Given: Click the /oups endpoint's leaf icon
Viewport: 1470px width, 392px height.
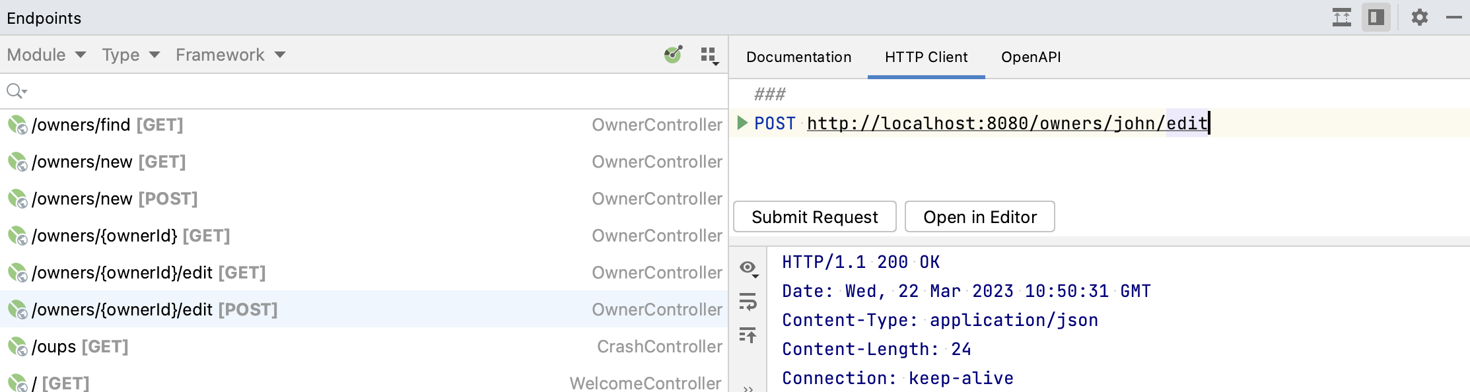Looking at the screenshot, I should [17, 346].
